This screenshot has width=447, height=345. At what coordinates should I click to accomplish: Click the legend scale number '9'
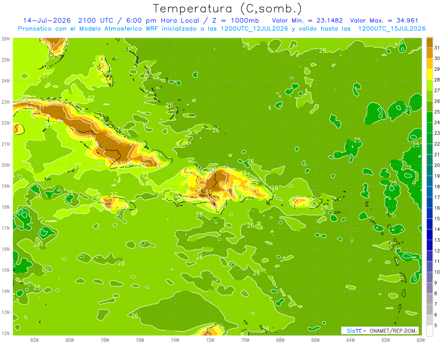436,283
